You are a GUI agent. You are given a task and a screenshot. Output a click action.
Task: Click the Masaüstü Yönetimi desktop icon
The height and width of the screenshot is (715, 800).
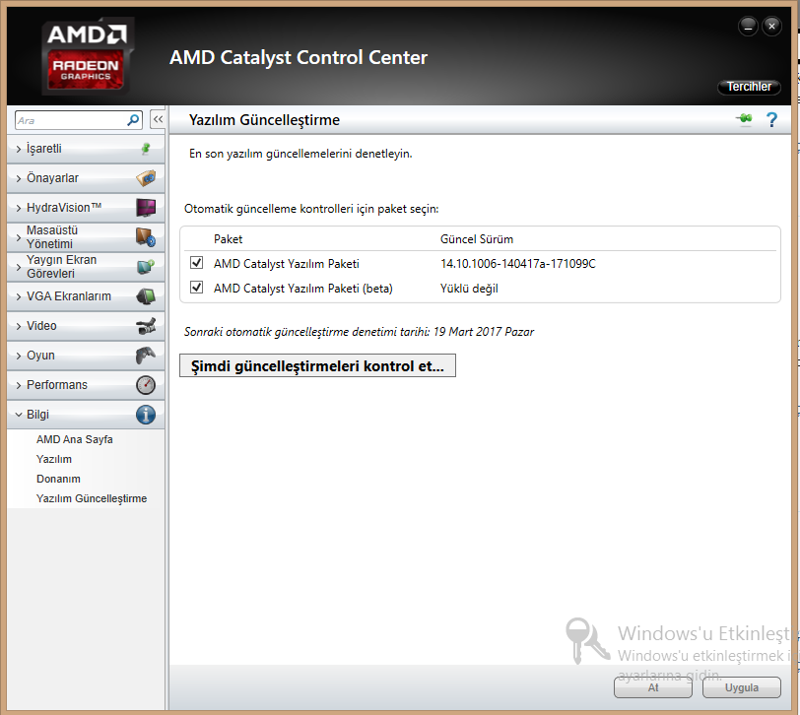(x=146, y=237)
